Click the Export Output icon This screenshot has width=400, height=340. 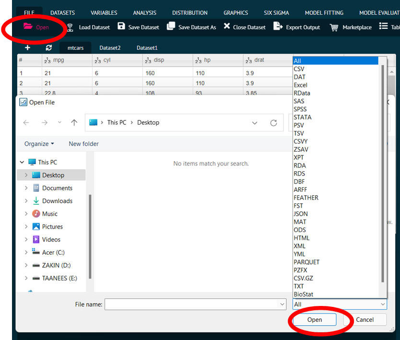point(278,27)
